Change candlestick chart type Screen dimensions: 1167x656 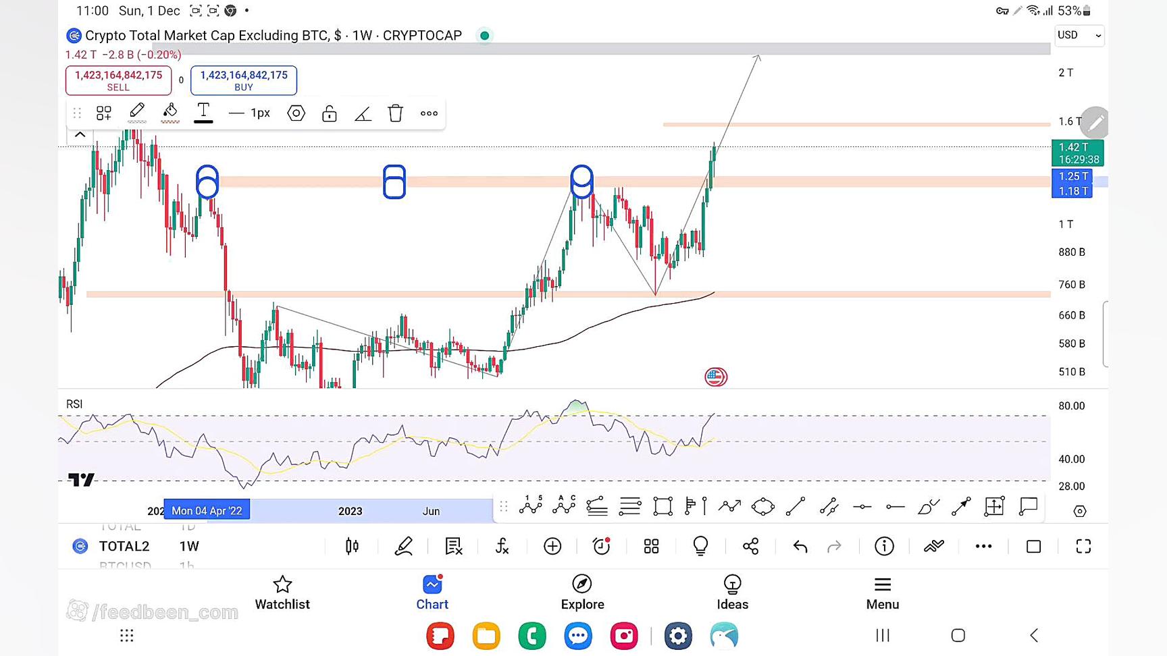pos(352,546)
